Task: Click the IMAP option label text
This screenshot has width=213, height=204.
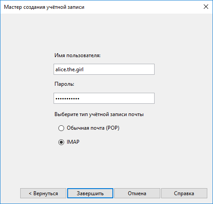Action: pos(73,142)
